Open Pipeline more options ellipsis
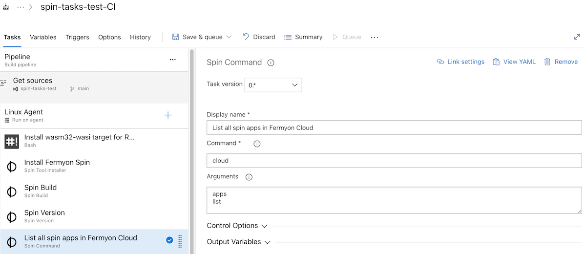This screenshot has width=586, height=254. coord(172,60)
